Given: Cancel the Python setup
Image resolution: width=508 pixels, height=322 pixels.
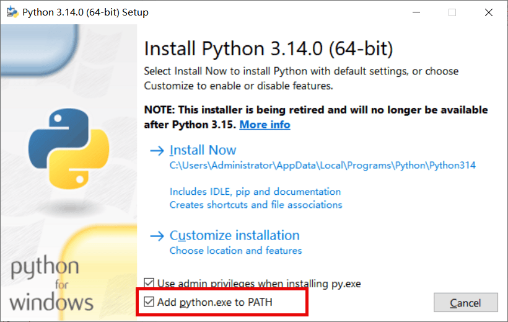Looking at the screenshot, I should [x=465, y=303].
